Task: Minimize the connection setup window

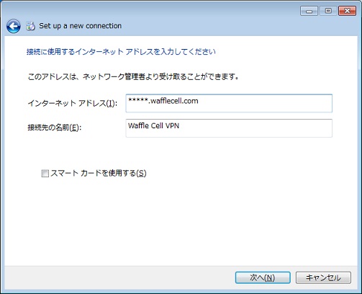Action: pos(309,11)
